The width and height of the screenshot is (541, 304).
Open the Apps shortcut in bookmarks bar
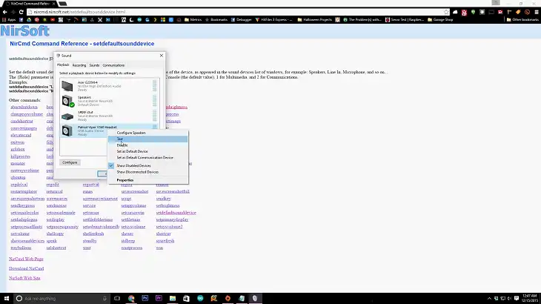coord(9,20)
